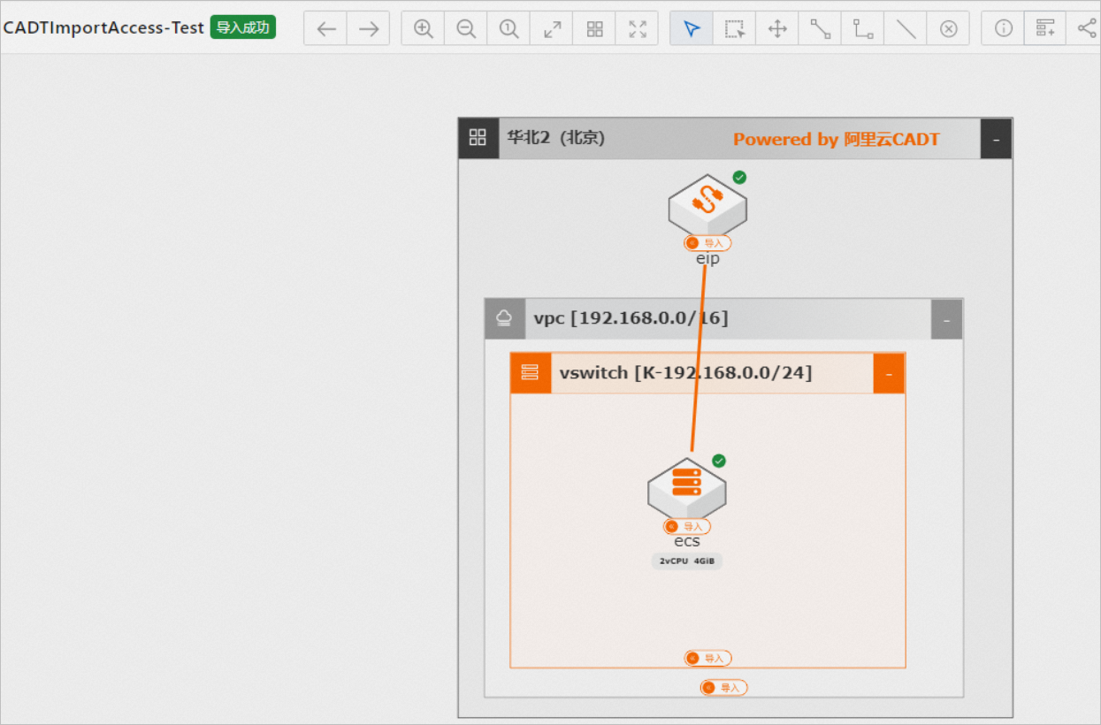Click the undo left-arrow toolbar button
1101x725 pixels.
[325, 28]
